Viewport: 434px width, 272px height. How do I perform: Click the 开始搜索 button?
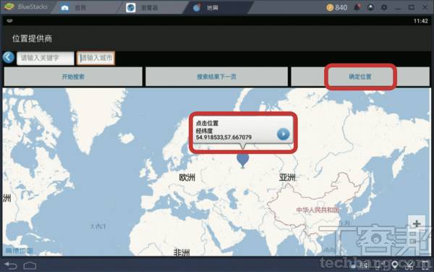click(73, 77)
